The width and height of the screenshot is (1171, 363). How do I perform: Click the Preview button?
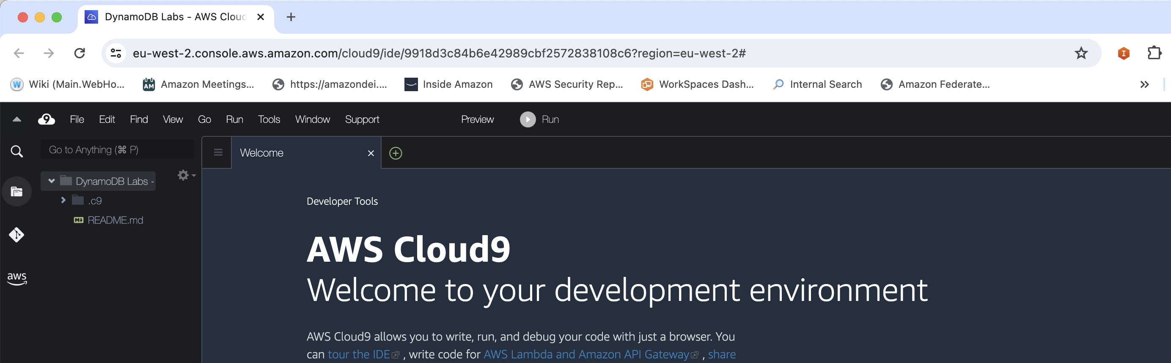[477, 119]
